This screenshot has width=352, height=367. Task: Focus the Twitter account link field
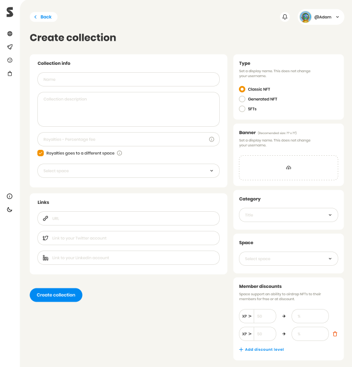pyautogui.click(x=128, y=238)
